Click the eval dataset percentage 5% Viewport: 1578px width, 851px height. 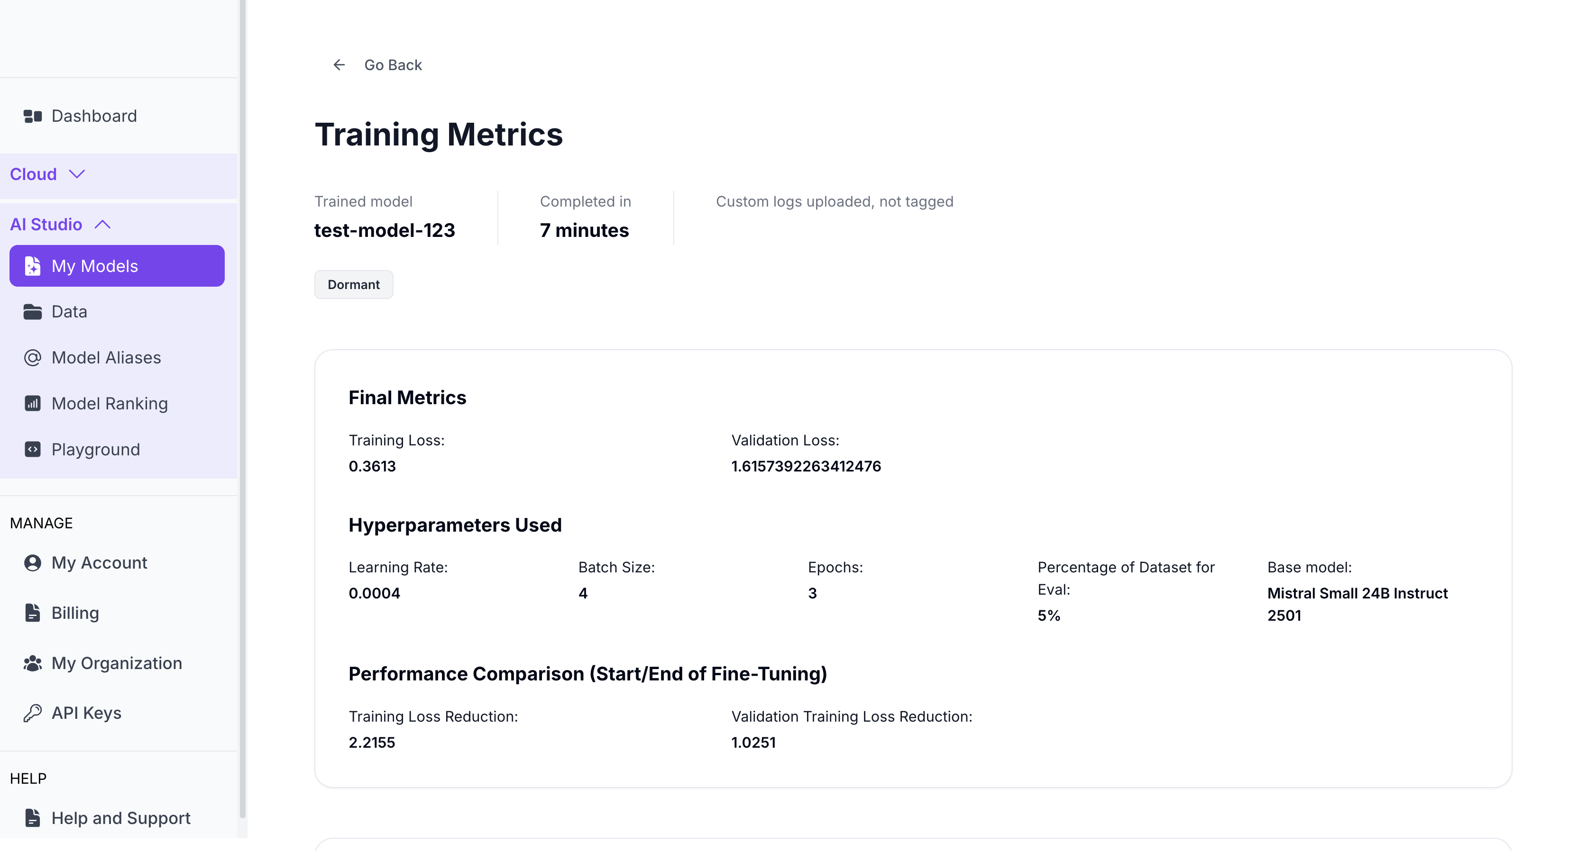pyautogui.click(x=1049, y=616)
